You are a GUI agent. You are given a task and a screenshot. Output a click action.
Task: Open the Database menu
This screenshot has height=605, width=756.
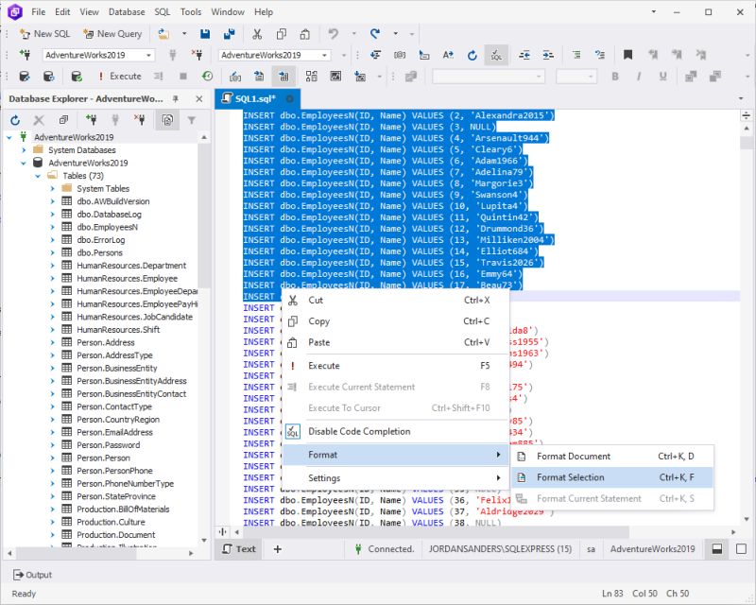(x=127, y=12)
